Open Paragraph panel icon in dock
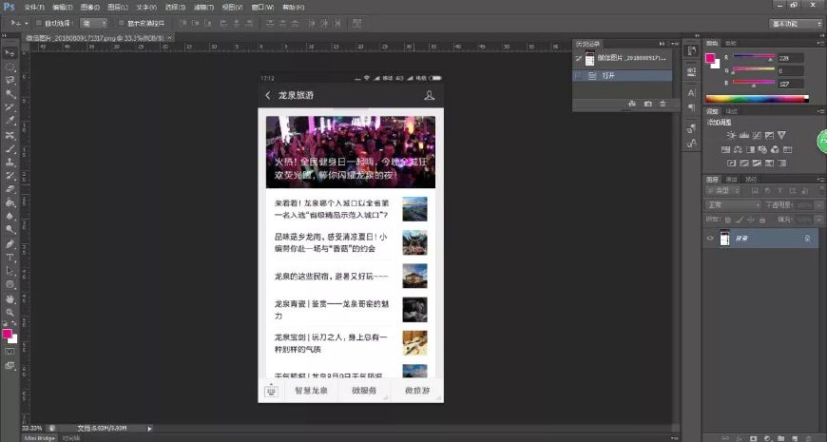Image resolution: width=827 pixels, height=442 pixels. (x=691, y=107)
